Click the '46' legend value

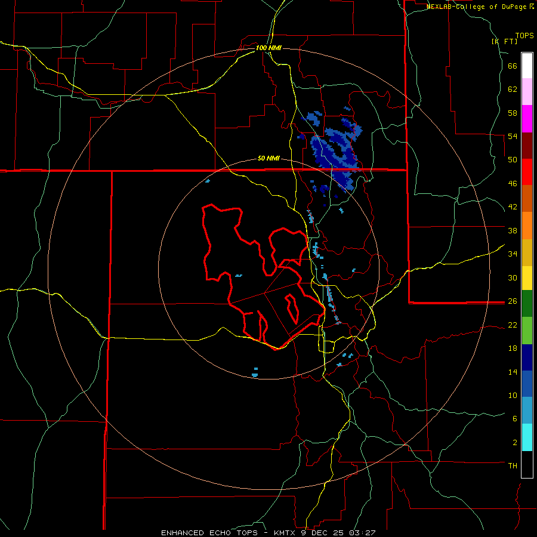[513, 184]
